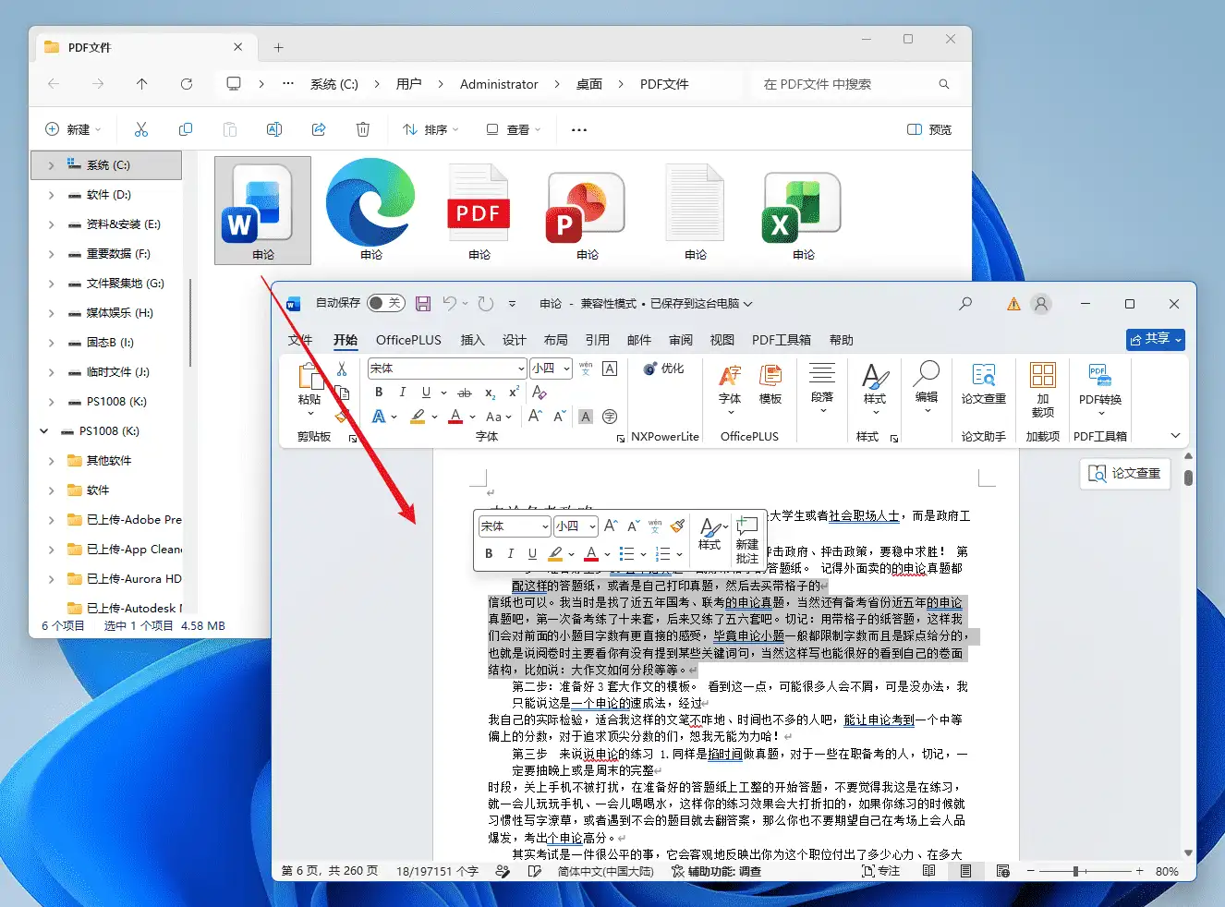The height and width of the screenshot is (907, 1225).
Task: Click 新建批注 in the mini toolbar
Action: point(747,539)
